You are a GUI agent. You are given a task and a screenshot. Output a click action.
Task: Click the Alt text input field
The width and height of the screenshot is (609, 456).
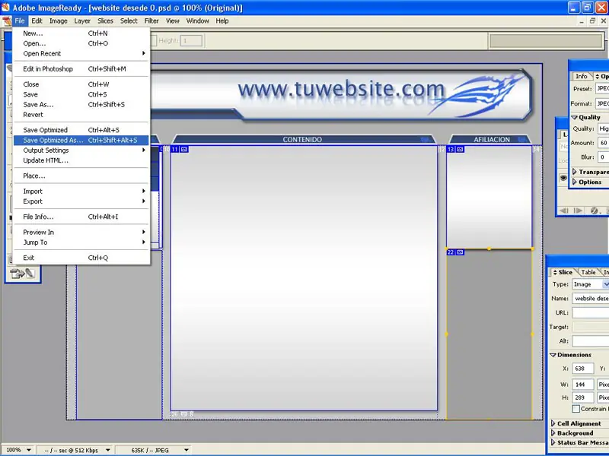pos(591,341)
